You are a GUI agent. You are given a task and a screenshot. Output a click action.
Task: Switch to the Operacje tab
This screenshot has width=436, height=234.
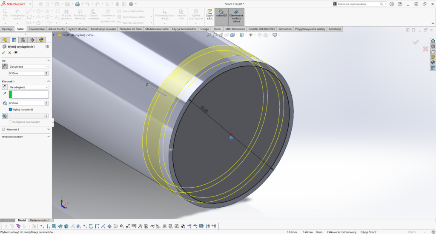point(7,29)
